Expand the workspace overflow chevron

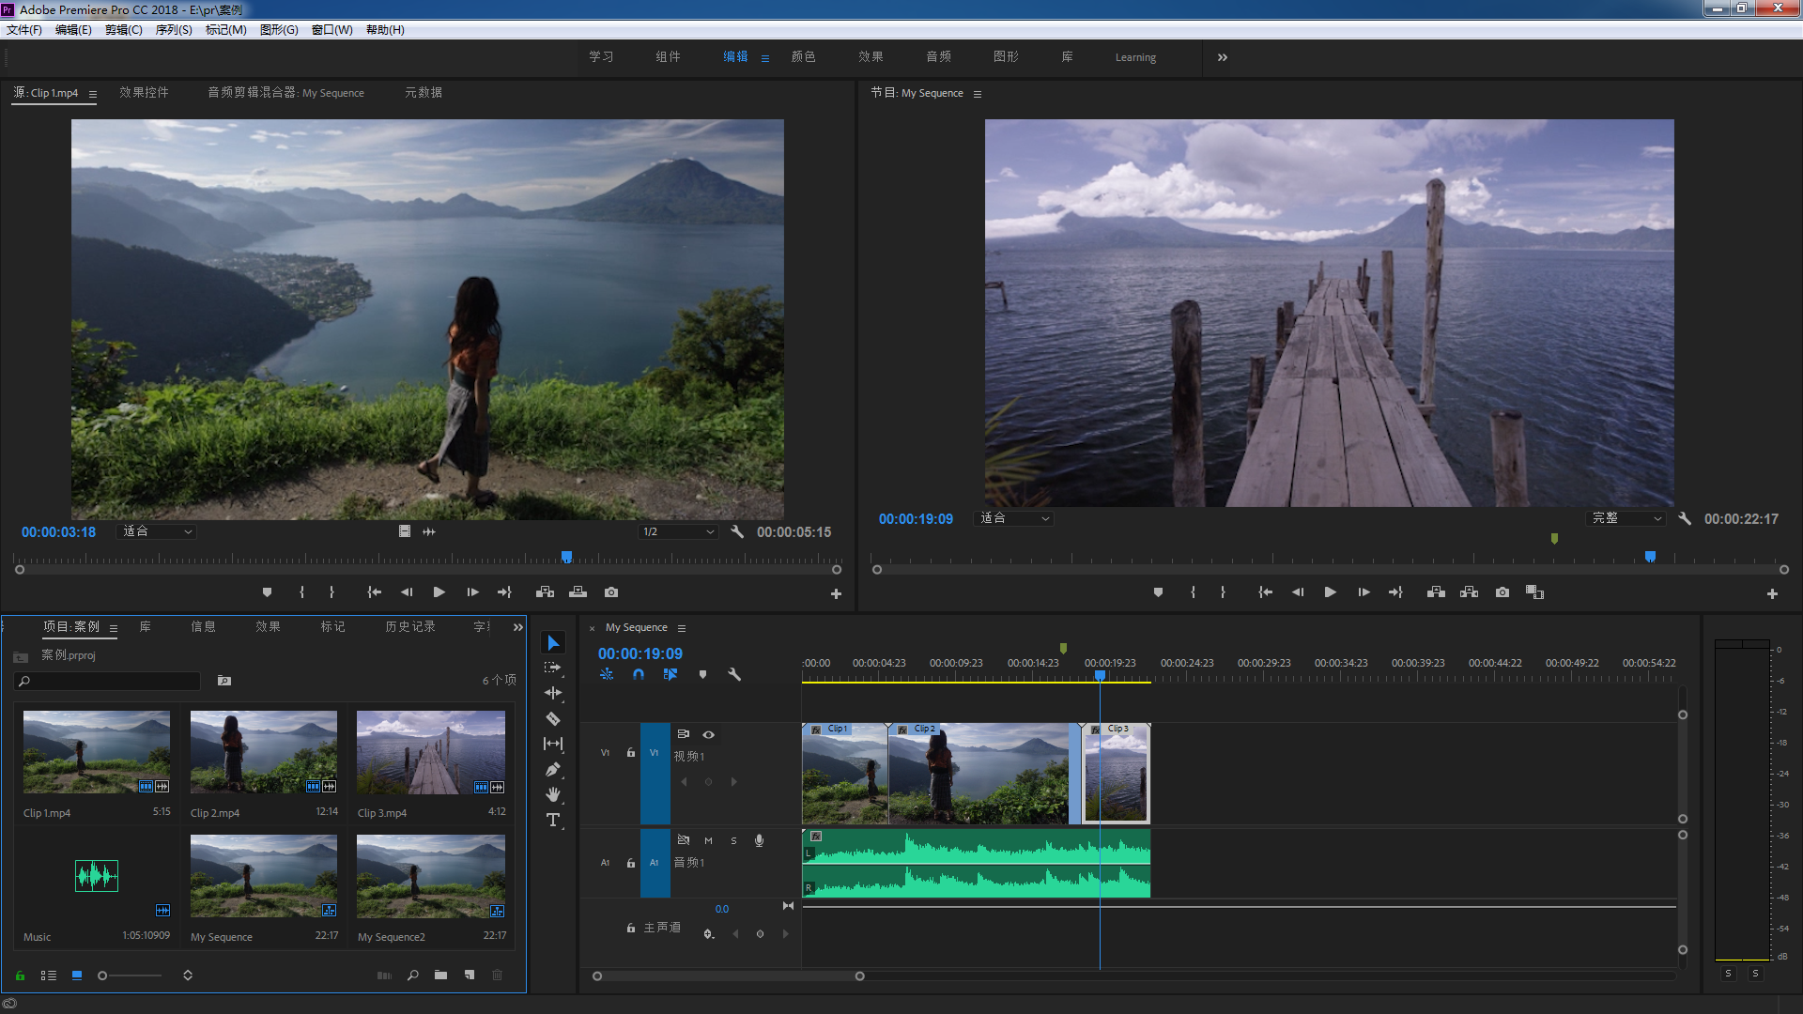pos(1222,57)
